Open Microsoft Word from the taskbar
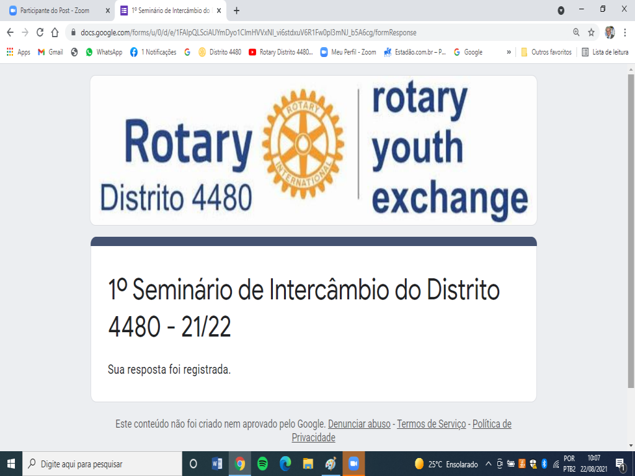 (217, 464)
